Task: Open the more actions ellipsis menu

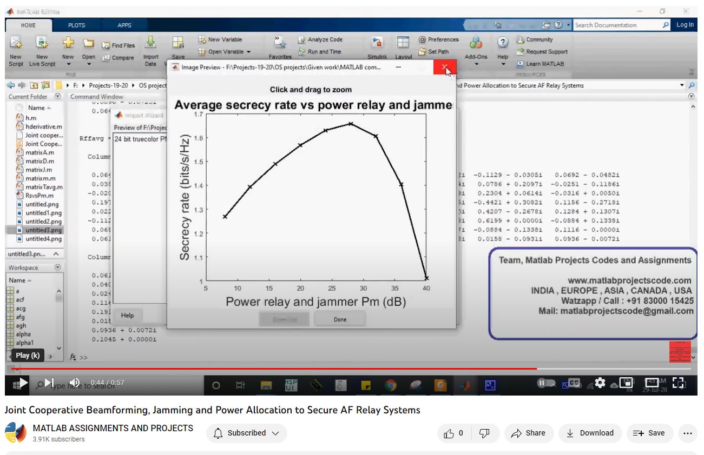Action: tap(688, 433)
